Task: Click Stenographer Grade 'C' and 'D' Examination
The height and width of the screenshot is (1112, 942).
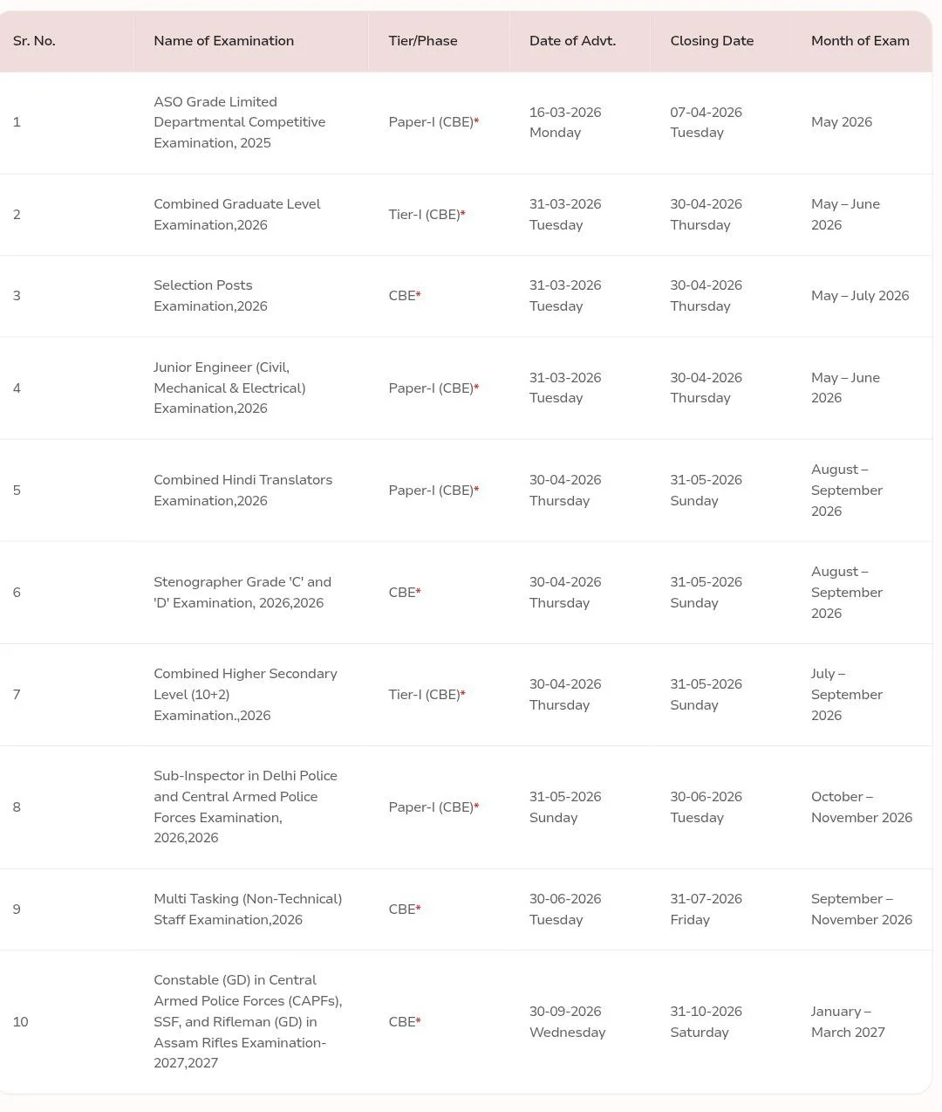Action: click(x=242, y=593)
